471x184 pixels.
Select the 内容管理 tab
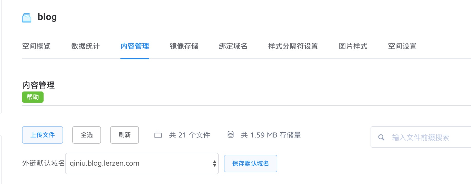coord(135,46)
